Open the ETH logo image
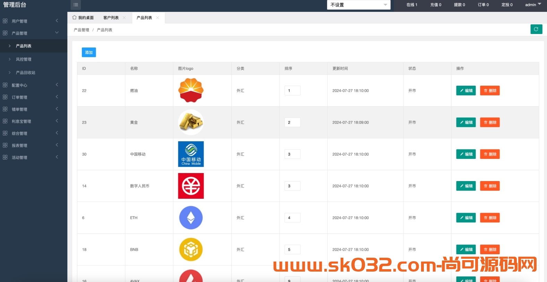The image size is (547, 282). tap(191, 218)
